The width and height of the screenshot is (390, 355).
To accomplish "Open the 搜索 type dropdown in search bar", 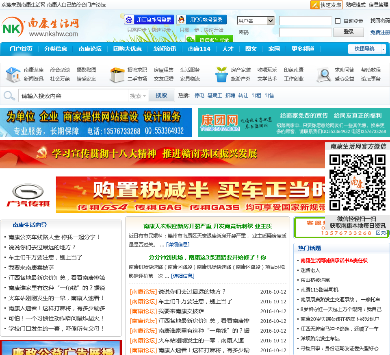I will pos(138,96).
